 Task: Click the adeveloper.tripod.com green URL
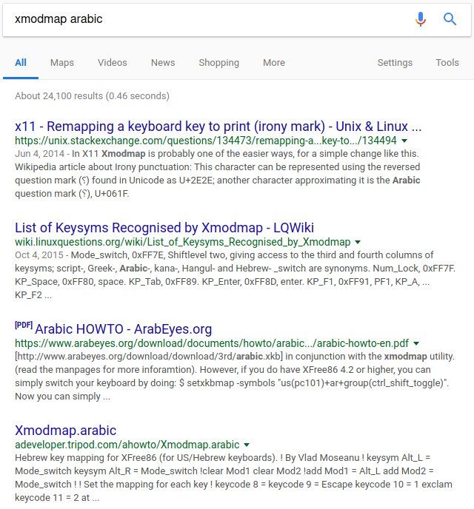click(127, 445)
